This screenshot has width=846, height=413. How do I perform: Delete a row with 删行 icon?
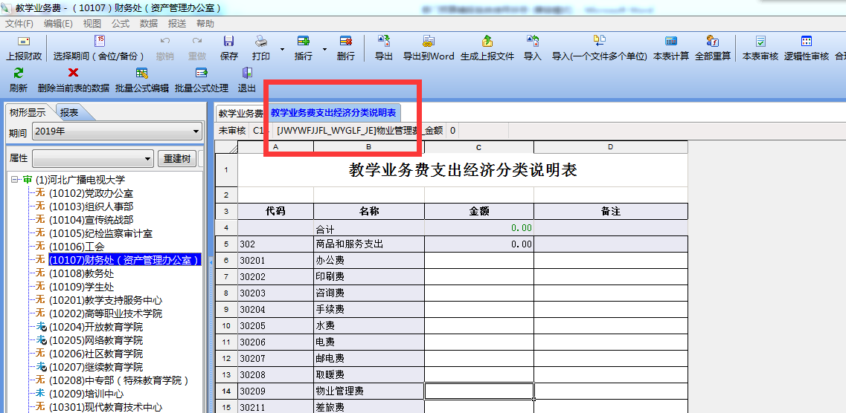pos(346,42)
